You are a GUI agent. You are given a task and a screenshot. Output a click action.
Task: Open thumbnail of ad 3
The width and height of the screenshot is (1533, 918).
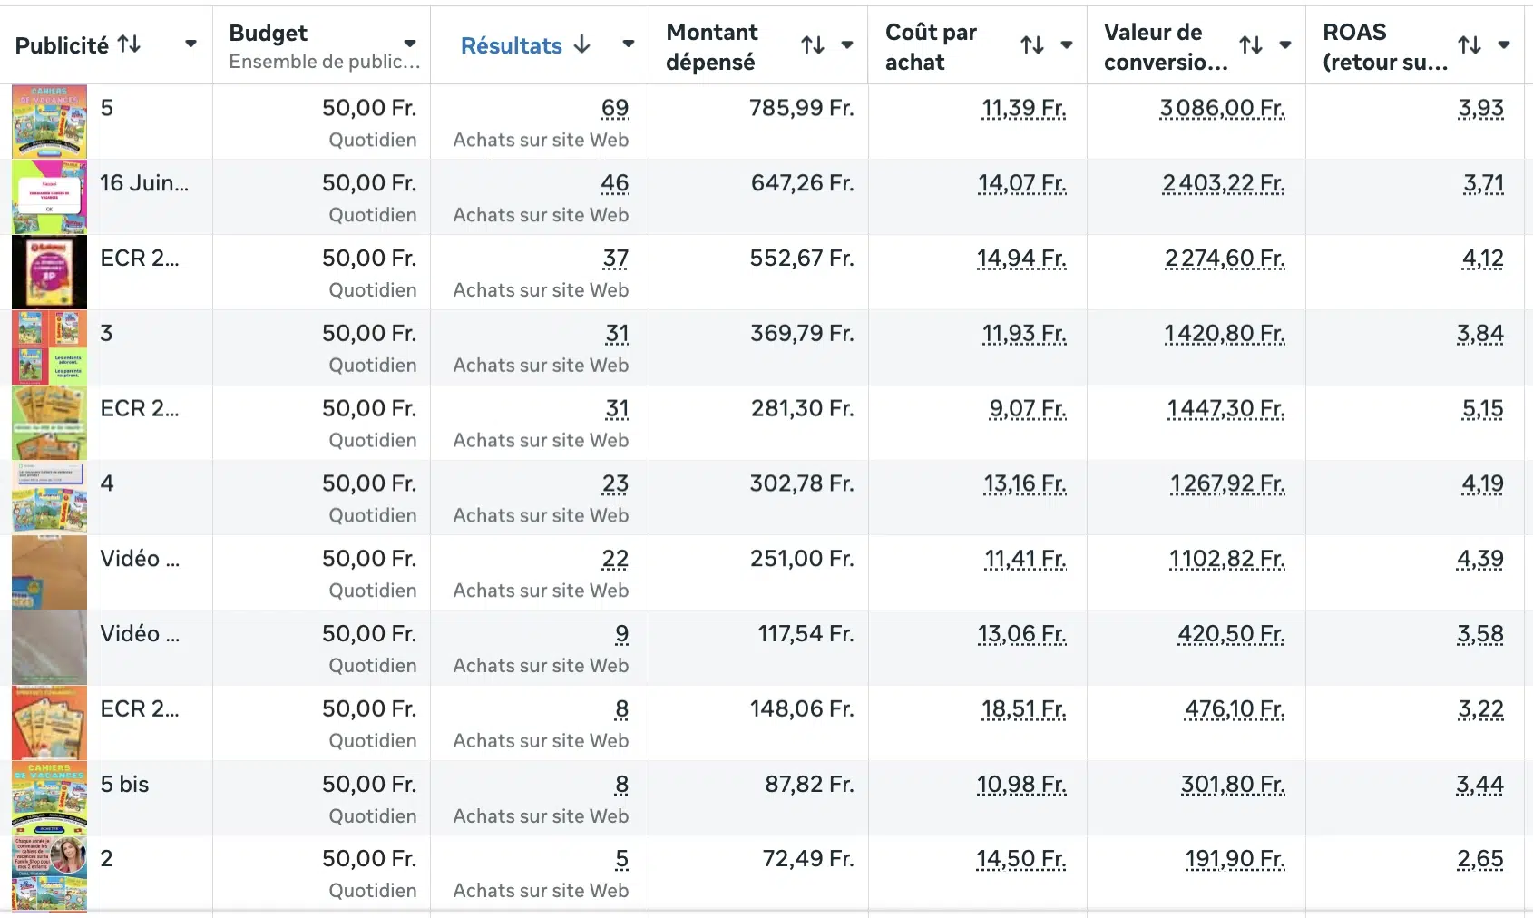50,347
